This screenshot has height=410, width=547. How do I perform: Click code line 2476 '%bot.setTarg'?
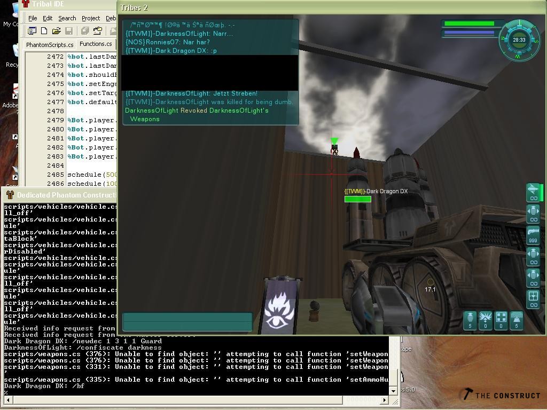point(92,93)
